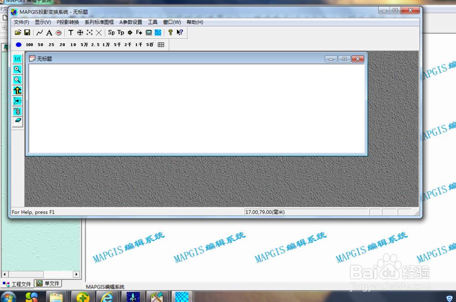Screen dimensions: 456x302
Task: Click the save floppy disk icon
Action: pyautogui.click(x=27, y=32)
